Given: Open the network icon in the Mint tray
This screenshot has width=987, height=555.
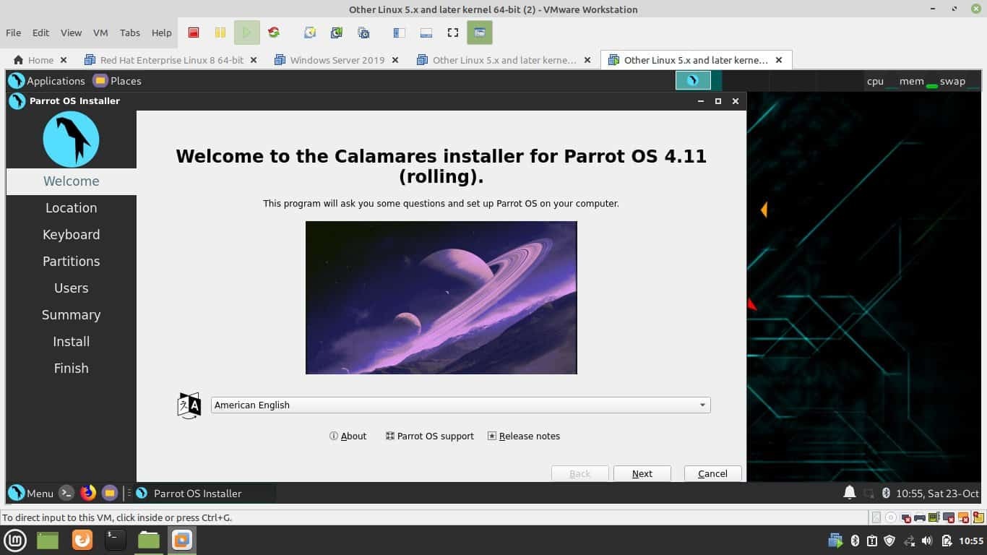Looking at the screenshot, I should 909,541.
